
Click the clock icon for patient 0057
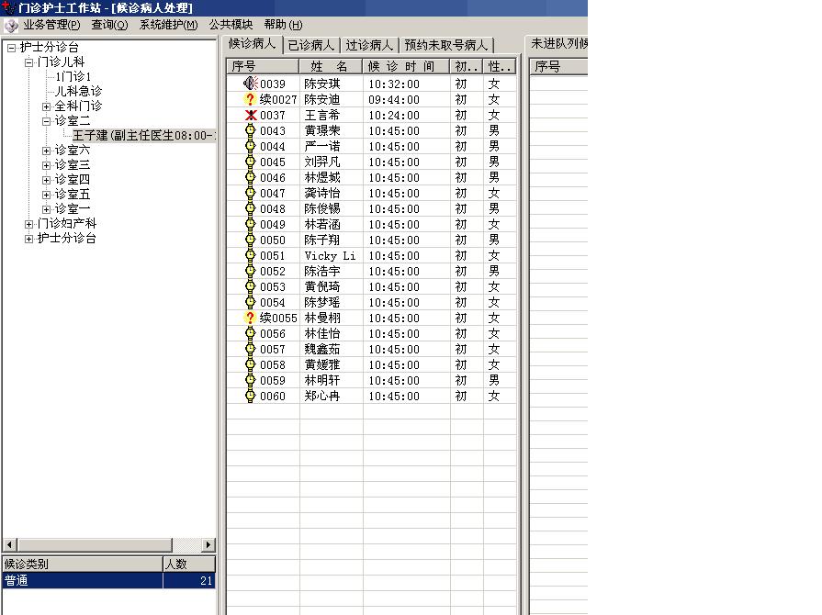250,349
